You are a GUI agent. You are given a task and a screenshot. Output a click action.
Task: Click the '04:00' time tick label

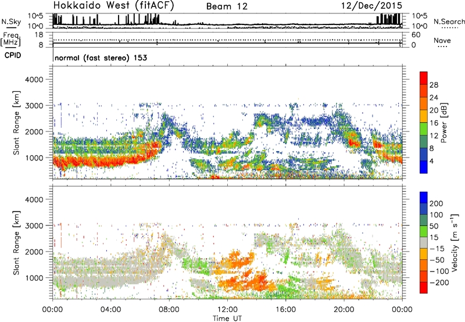(111, 310)
